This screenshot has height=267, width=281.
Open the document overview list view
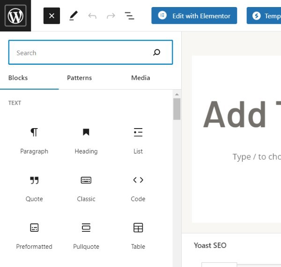pyautogui.click(x=129, y=16)
